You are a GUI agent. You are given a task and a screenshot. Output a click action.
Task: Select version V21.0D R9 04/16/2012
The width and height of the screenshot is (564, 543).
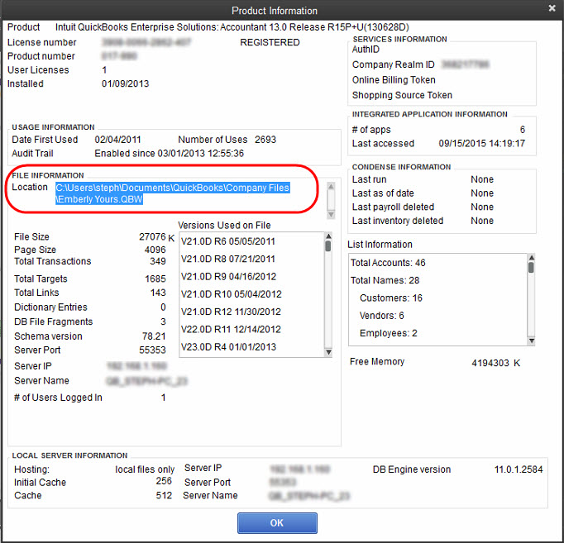(x=228, y=277)
